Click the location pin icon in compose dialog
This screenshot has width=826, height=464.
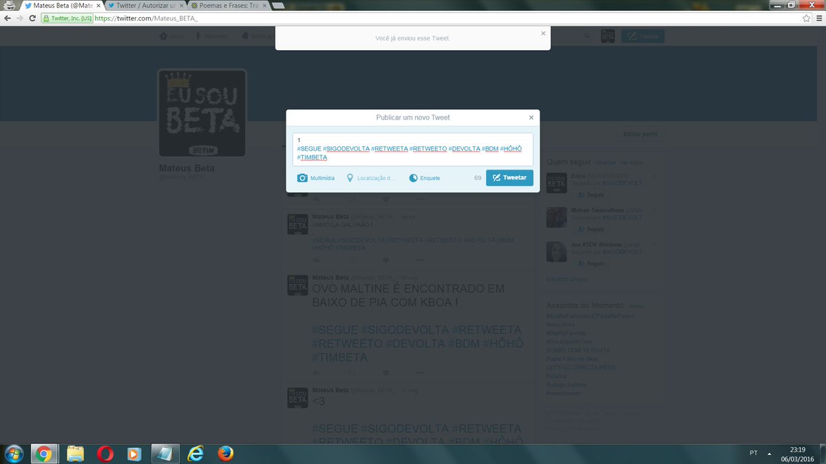tap(350, 178)
